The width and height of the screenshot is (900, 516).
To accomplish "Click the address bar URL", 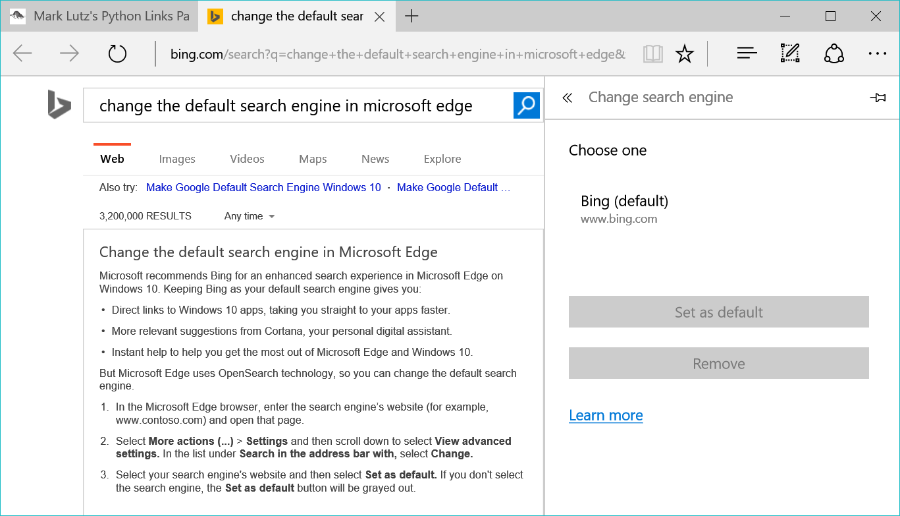I will click(x=398, y=54).
